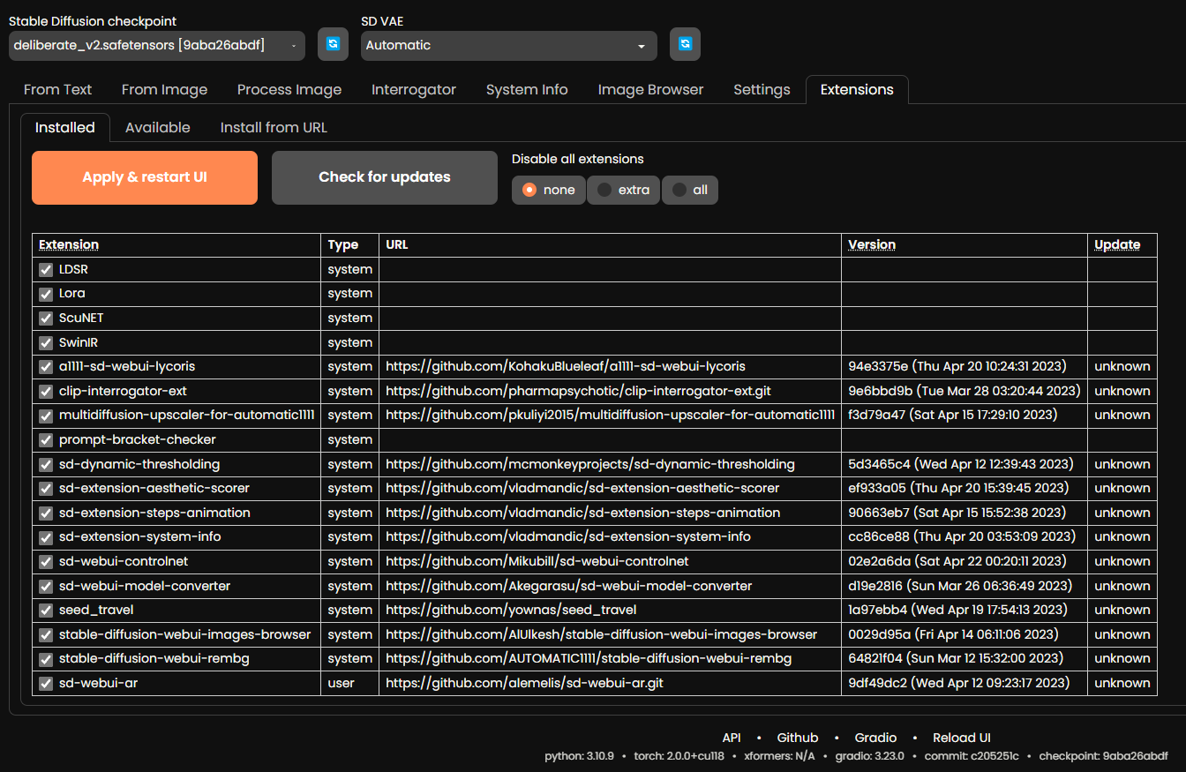The image size is (1186, 772).
Task: Select the 'all' disable extensions option
Action: [x=690, y=190]
